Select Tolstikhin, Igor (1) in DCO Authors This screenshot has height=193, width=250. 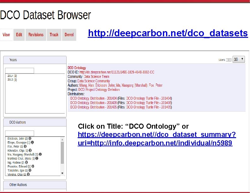click(18, 170)
